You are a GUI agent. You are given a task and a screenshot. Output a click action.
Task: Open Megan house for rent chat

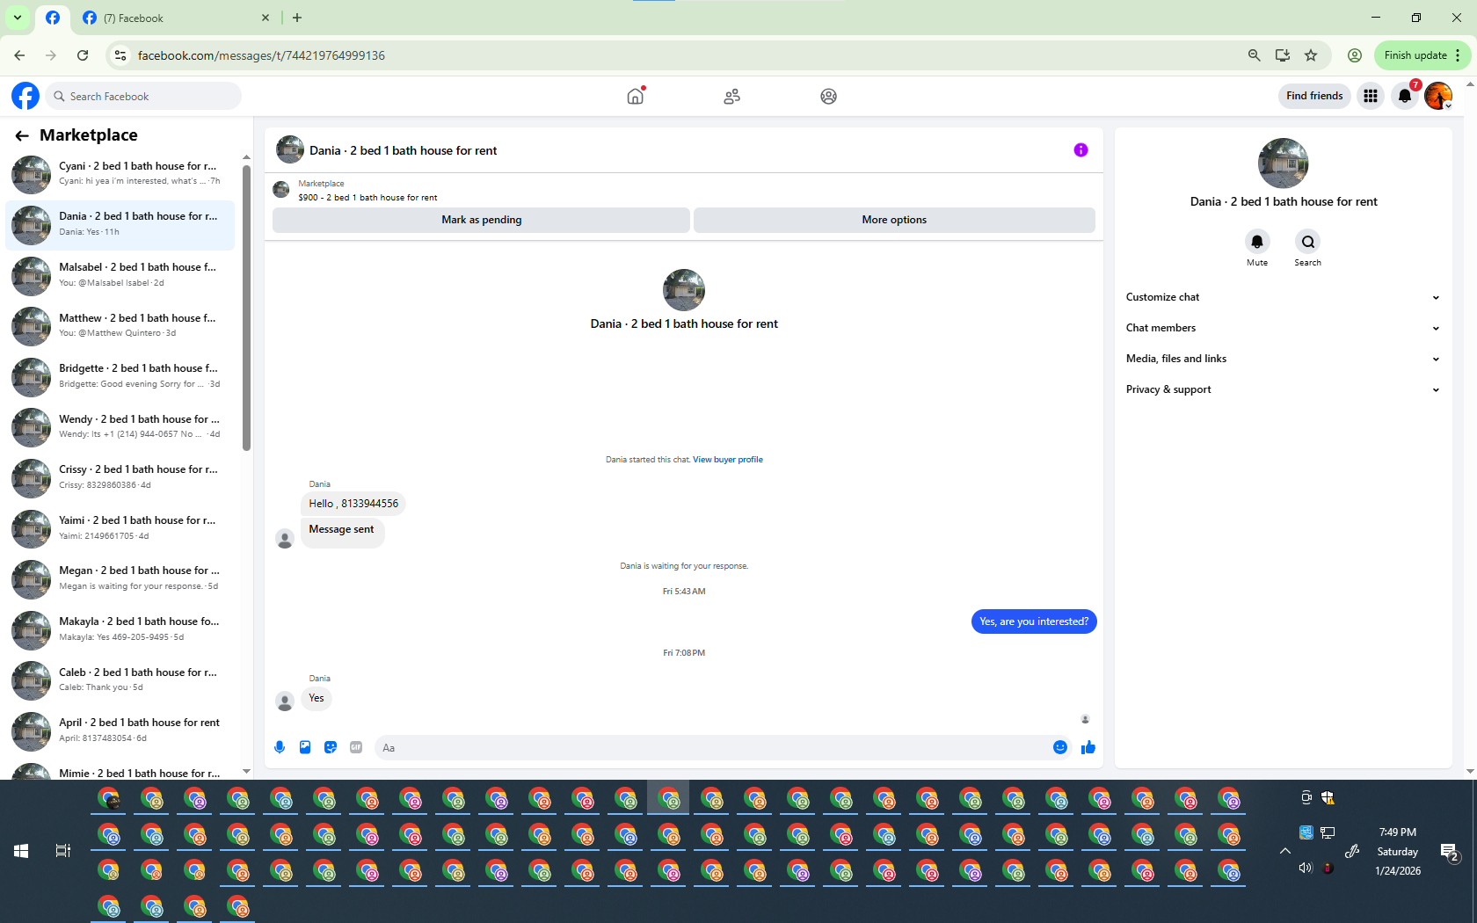pyautogui.click(x=120, y=578)
